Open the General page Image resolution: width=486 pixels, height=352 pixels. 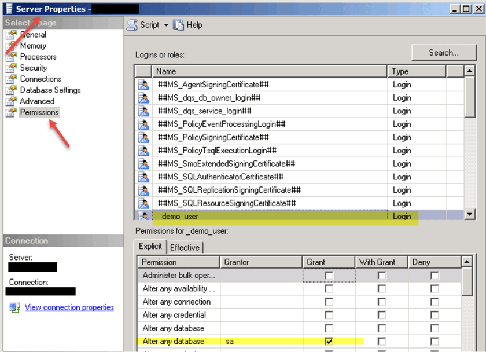[x=33, y=34]
